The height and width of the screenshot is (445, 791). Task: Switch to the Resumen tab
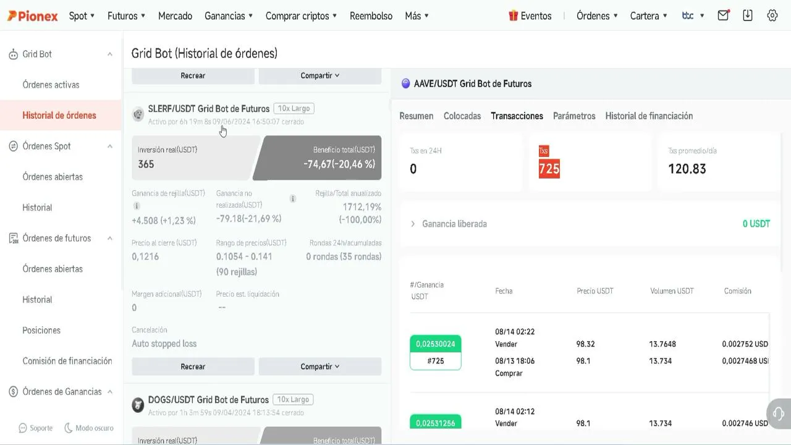coord(417,116)
